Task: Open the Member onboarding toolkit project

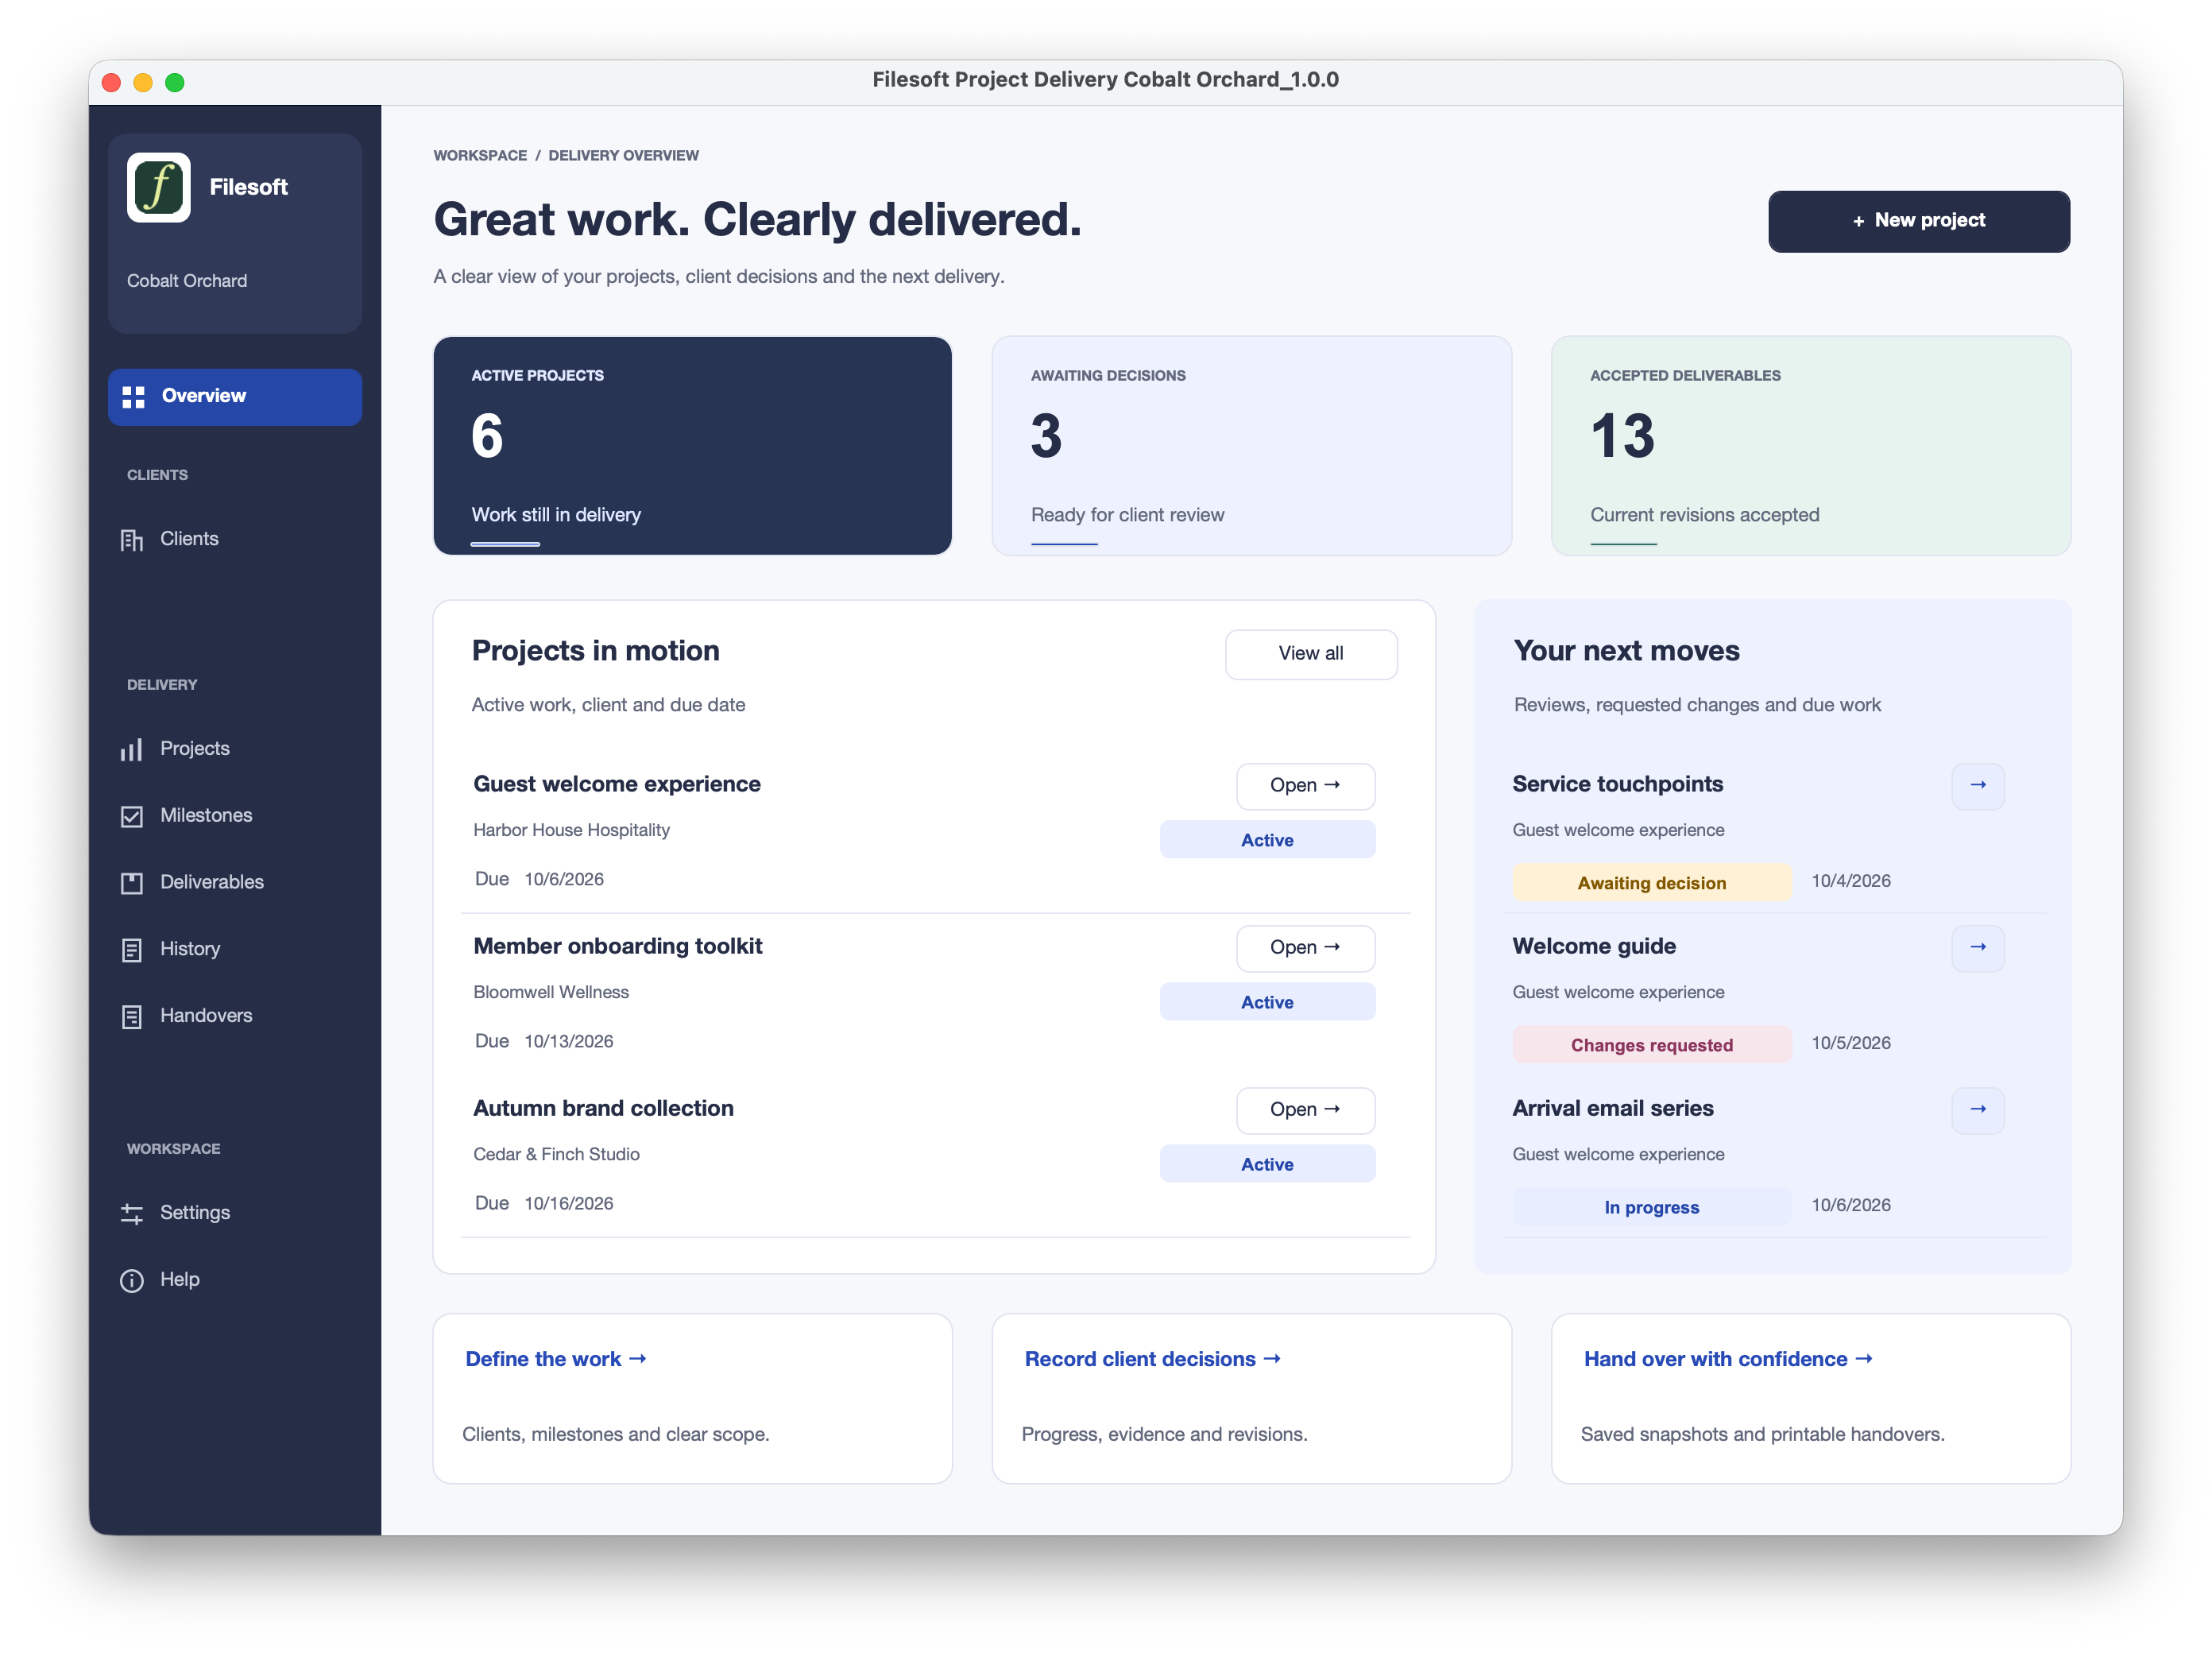Action: point(1305,948)
